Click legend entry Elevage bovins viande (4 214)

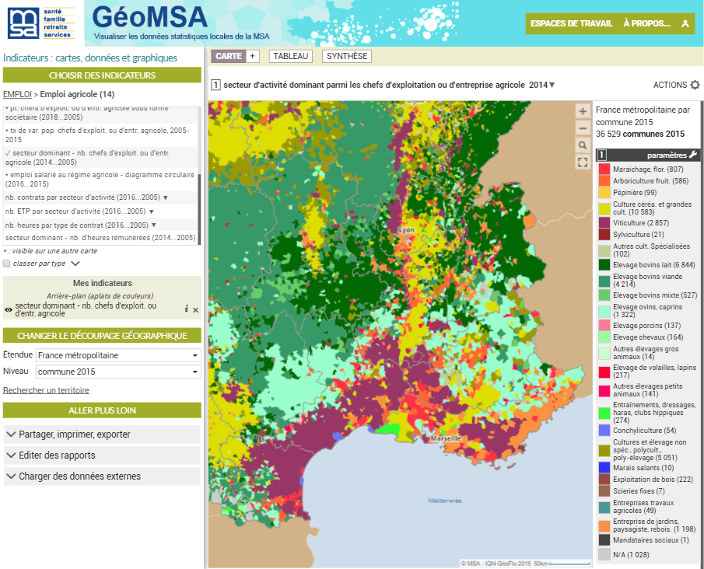click(647, 281)
